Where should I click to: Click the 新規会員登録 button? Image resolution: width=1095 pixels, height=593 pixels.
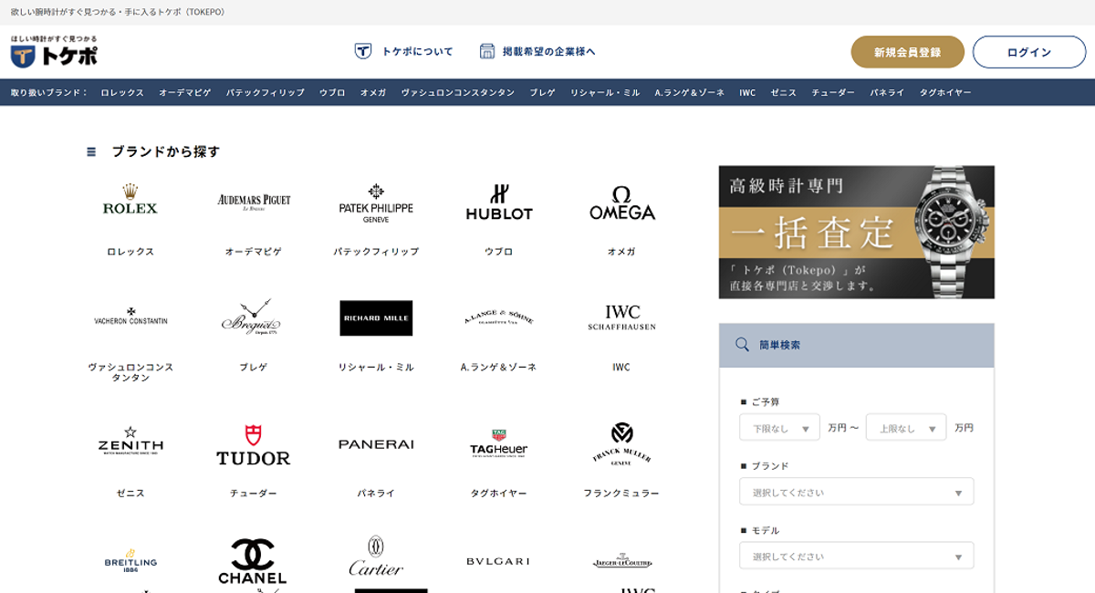[x=907, y=52]
